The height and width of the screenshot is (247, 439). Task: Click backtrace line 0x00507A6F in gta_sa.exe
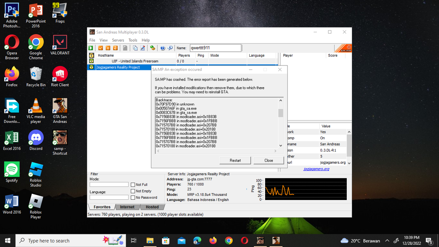[x=176, y=108]
